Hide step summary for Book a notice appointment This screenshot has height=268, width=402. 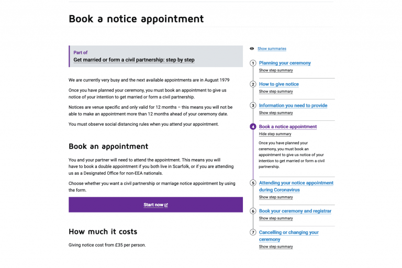pos(275,134)
